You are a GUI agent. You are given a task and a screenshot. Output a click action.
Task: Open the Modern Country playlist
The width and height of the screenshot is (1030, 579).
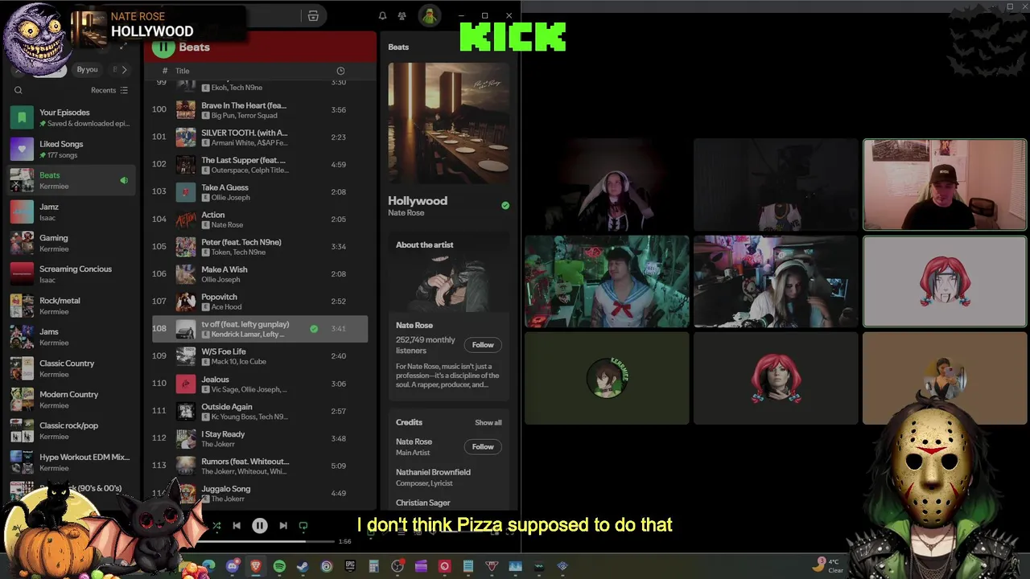tap(72, 400)
